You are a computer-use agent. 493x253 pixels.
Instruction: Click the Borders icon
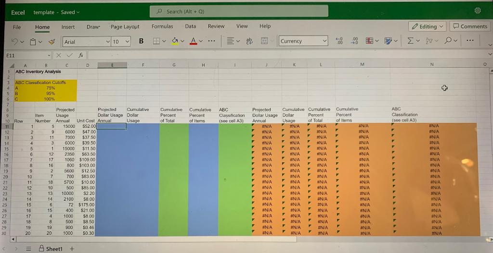point(156,41)
